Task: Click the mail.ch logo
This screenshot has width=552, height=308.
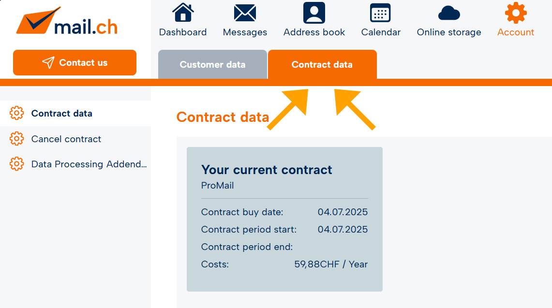Action: click(67, 21)
